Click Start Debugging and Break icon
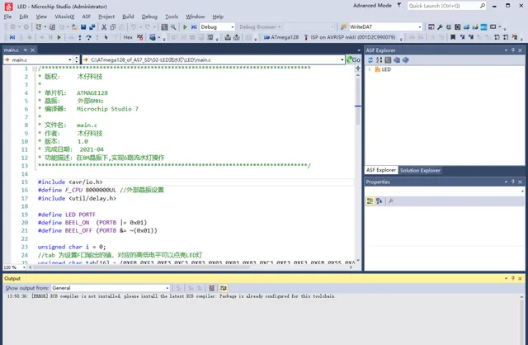 click(x=194, y=27)
